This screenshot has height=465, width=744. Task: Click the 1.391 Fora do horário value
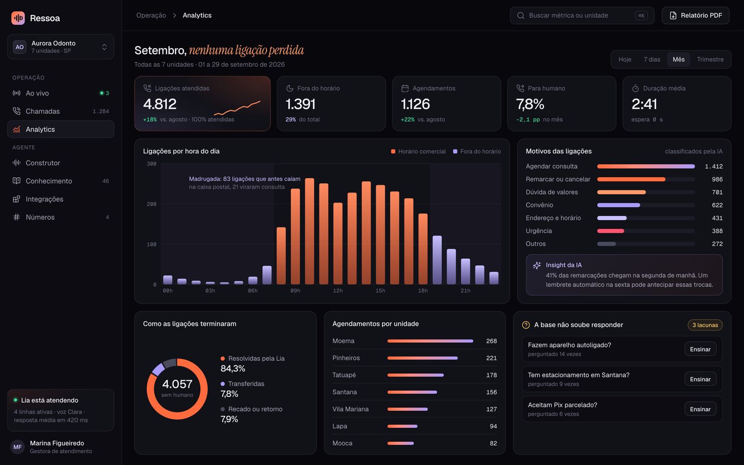(x=300, y=104)
